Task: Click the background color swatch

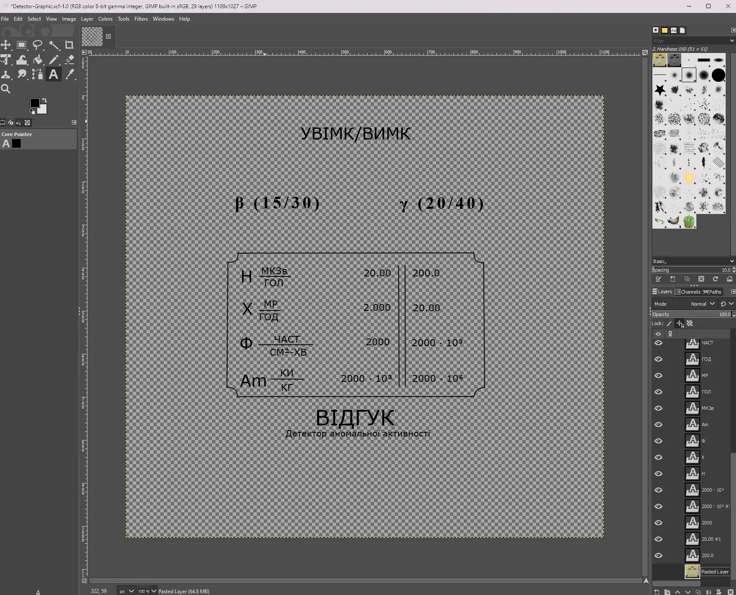Action: point(43,110)
